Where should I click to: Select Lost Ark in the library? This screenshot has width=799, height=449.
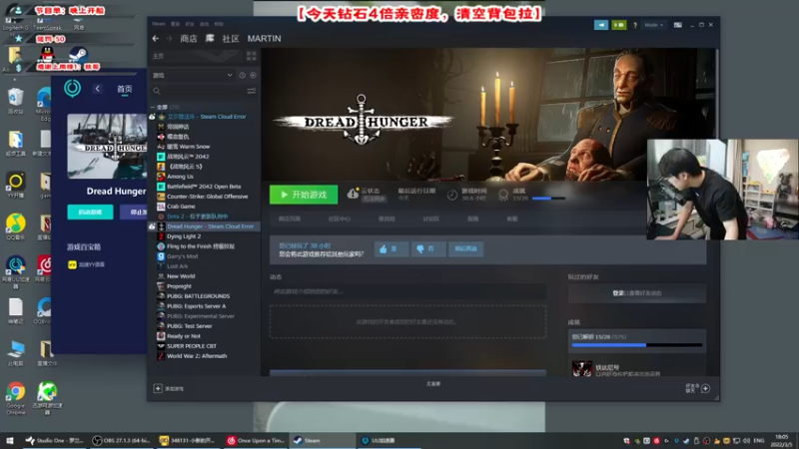click(178, 266)
